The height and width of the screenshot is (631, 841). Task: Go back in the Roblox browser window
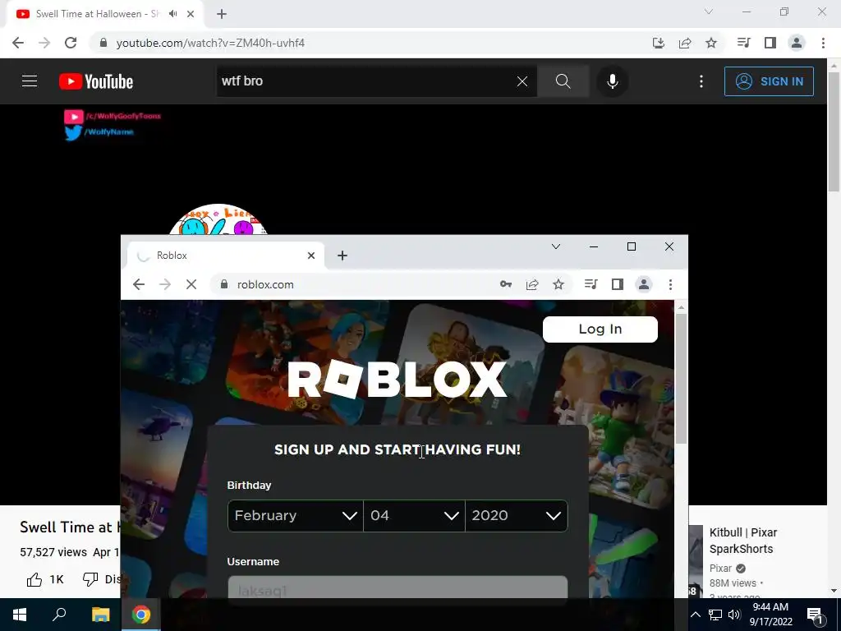pyautogui.click(x=138, y=284)
